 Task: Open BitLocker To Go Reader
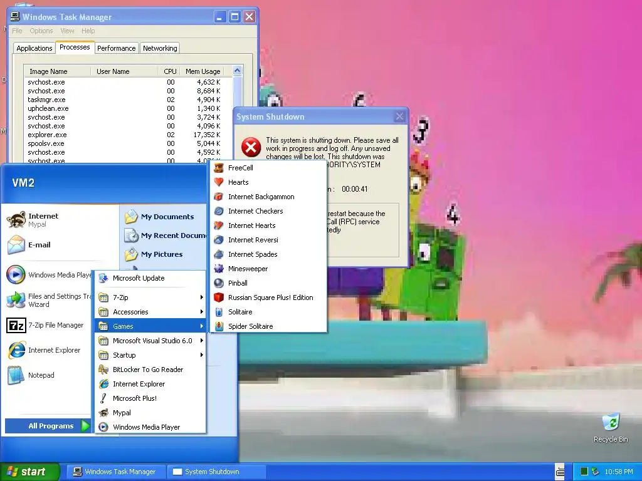pyautogui.click(x=150, y=370)
